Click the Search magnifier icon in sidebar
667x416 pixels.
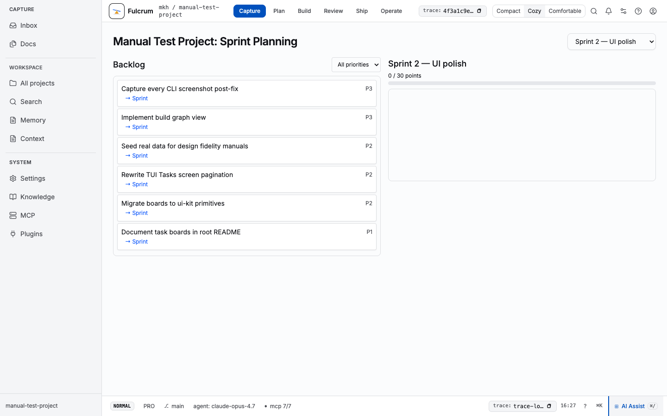[x=13, y=102]
